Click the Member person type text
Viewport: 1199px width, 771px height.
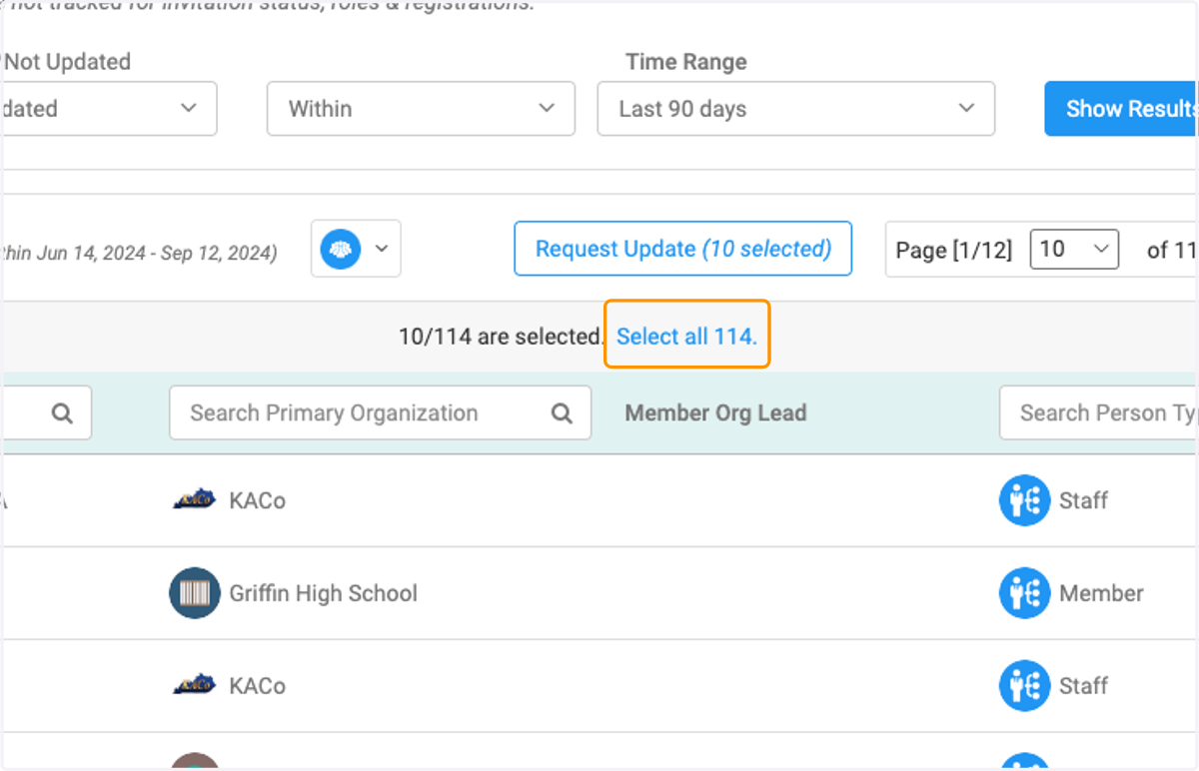click(x=1101, y=593)
